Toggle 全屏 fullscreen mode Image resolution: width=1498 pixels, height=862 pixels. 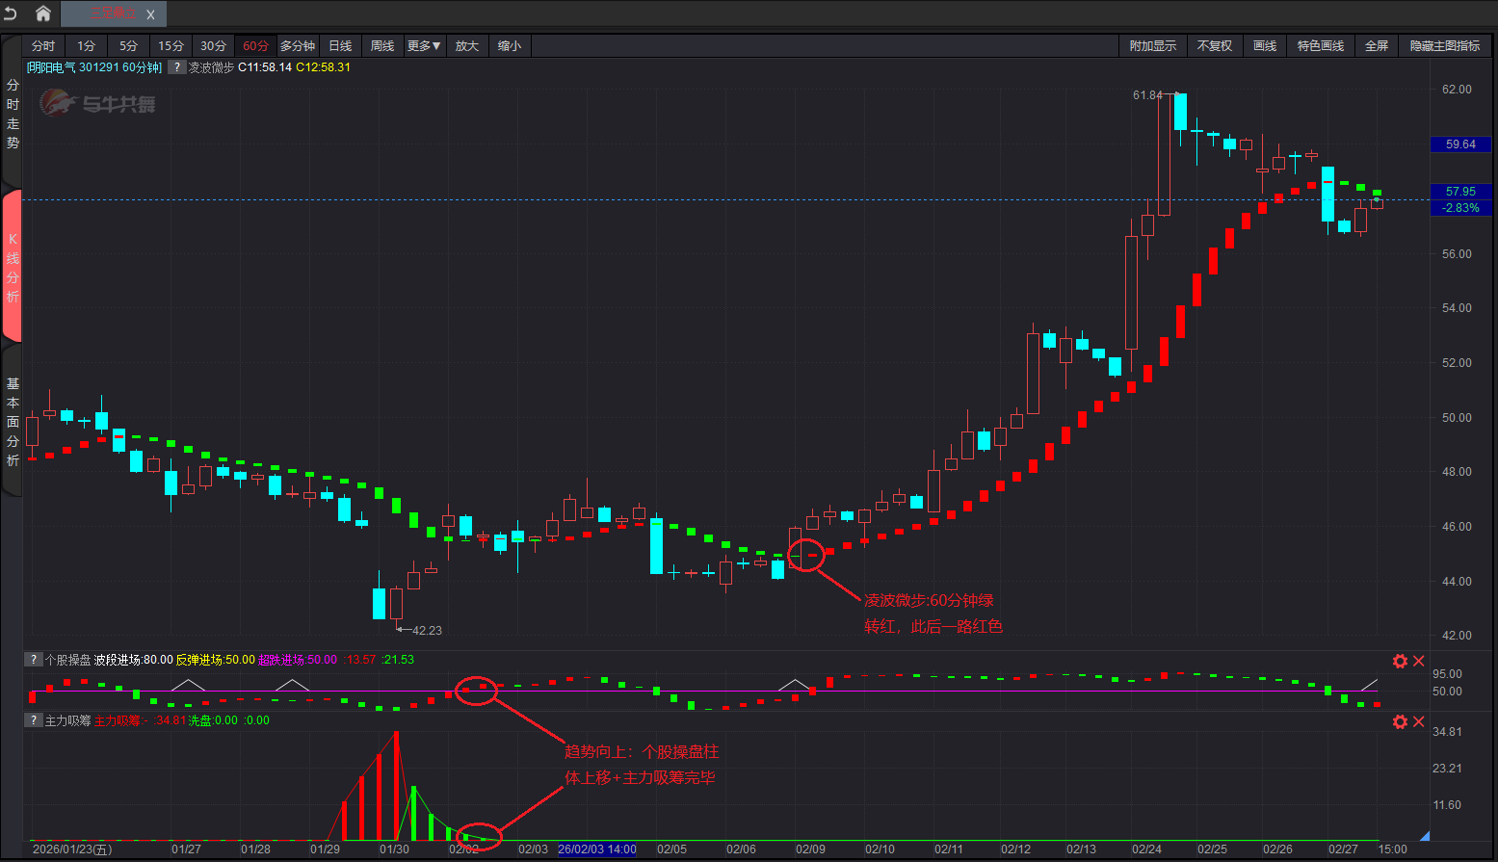coord(1376,46)
